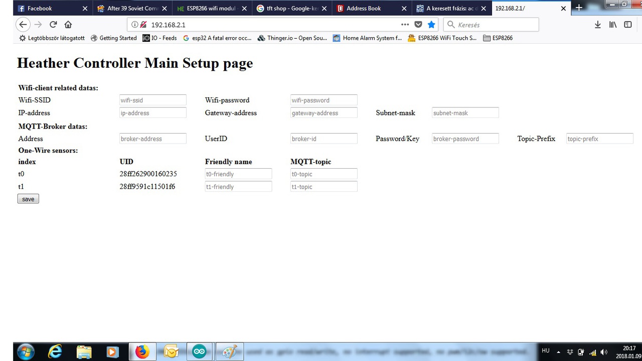The image size is (642, 361).
Task: Open the ESP8266 bookmarks folder
Action: [x=498, y=38]
